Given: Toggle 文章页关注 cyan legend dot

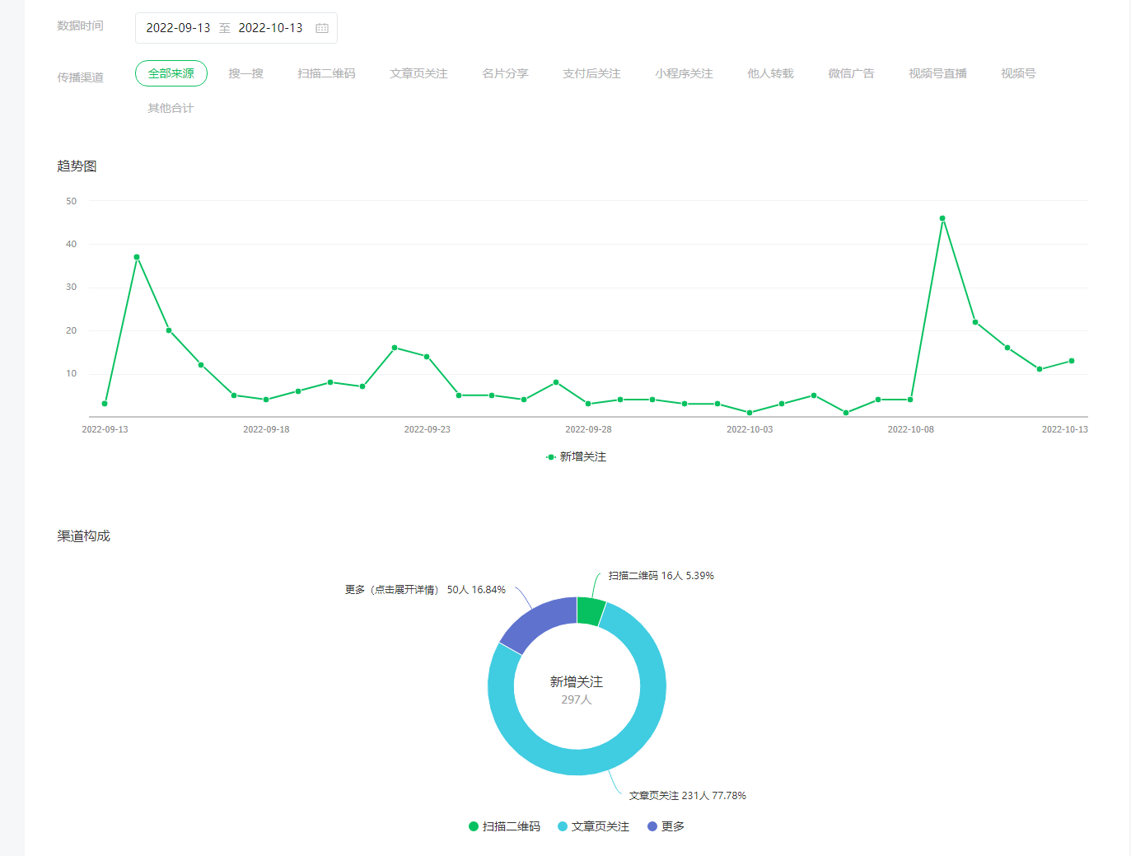Looking at the screenshot, I should [x=563, y=826].
